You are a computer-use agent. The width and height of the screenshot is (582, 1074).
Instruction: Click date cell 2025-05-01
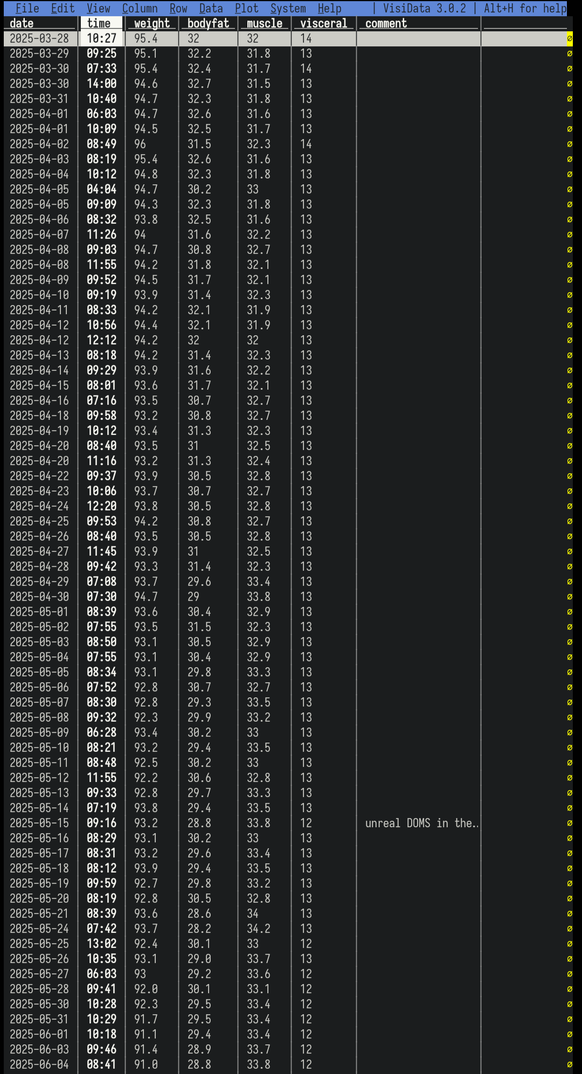pyautogui.click(x=39, y=612)
